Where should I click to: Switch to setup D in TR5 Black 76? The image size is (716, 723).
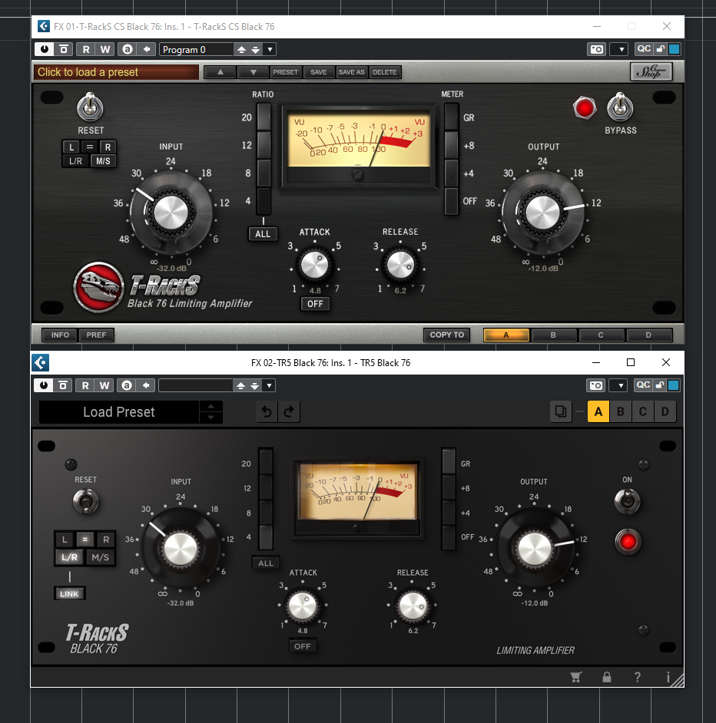(x=665, y=411)
